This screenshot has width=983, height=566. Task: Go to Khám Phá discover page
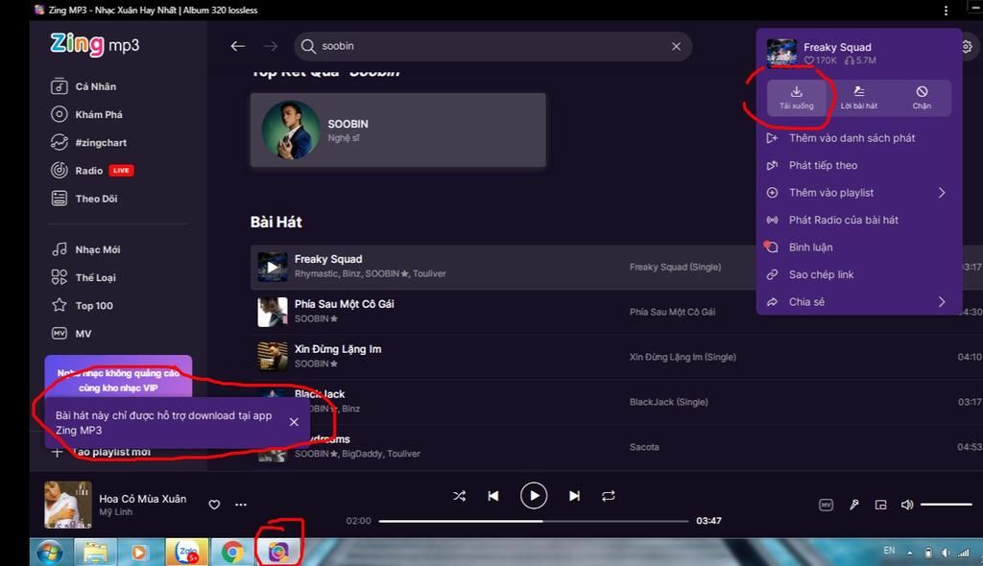click(x=86, y=114)
